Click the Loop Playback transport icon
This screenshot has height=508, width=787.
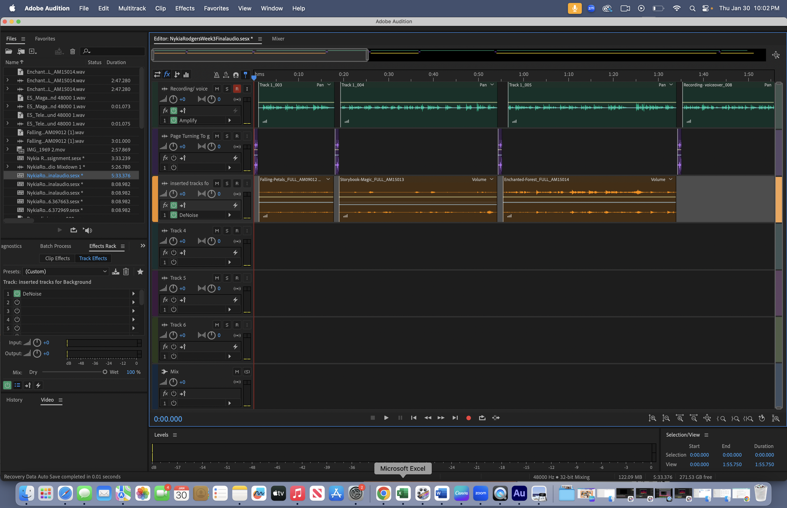point(482,418)
